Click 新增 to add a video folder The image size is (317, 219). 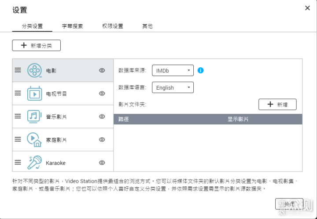(x=277, y=104)
